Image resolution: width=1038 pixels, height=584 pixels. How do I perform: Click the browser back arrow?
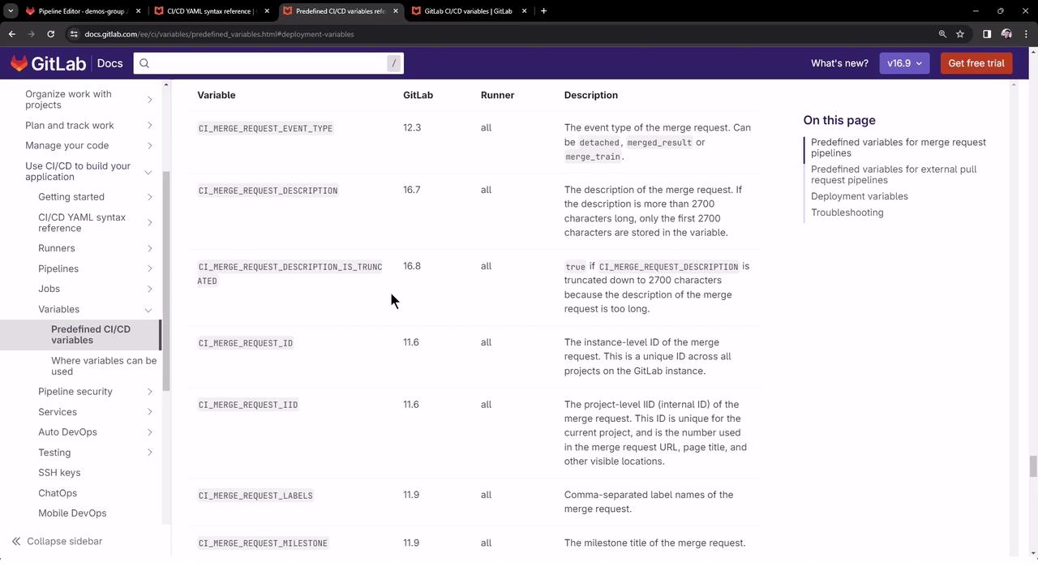coord(11,34)
